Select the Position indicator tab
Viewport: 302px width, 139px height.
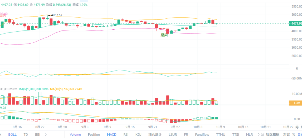pos(94,135)
